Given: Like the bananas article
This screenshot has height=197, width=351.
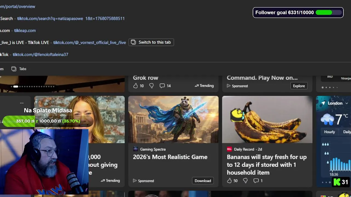Looking at the screenshot, I should (229, 181).
